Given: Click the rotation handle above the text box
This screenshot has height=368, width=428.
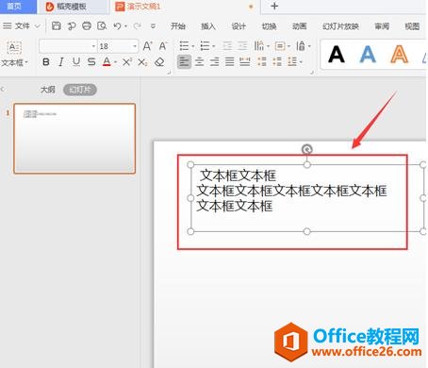Looking at the screenshot, I should point(307,149).
